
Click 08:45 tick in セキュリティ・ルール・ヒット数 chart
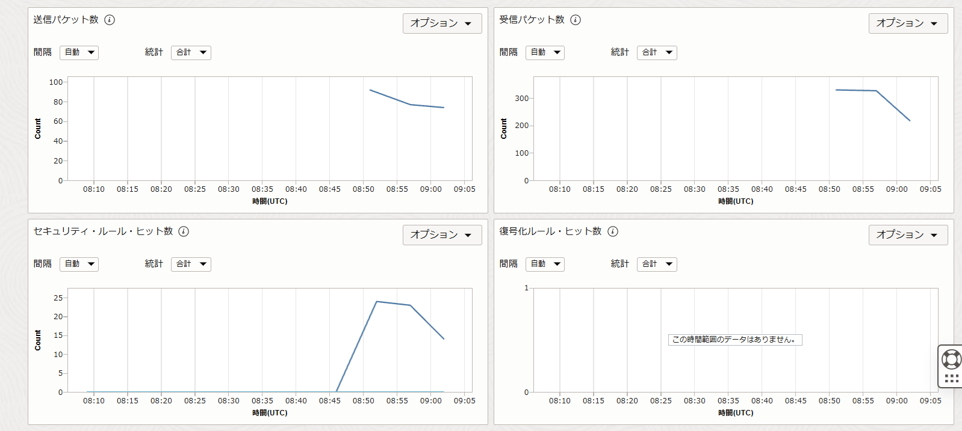point(329,401)
